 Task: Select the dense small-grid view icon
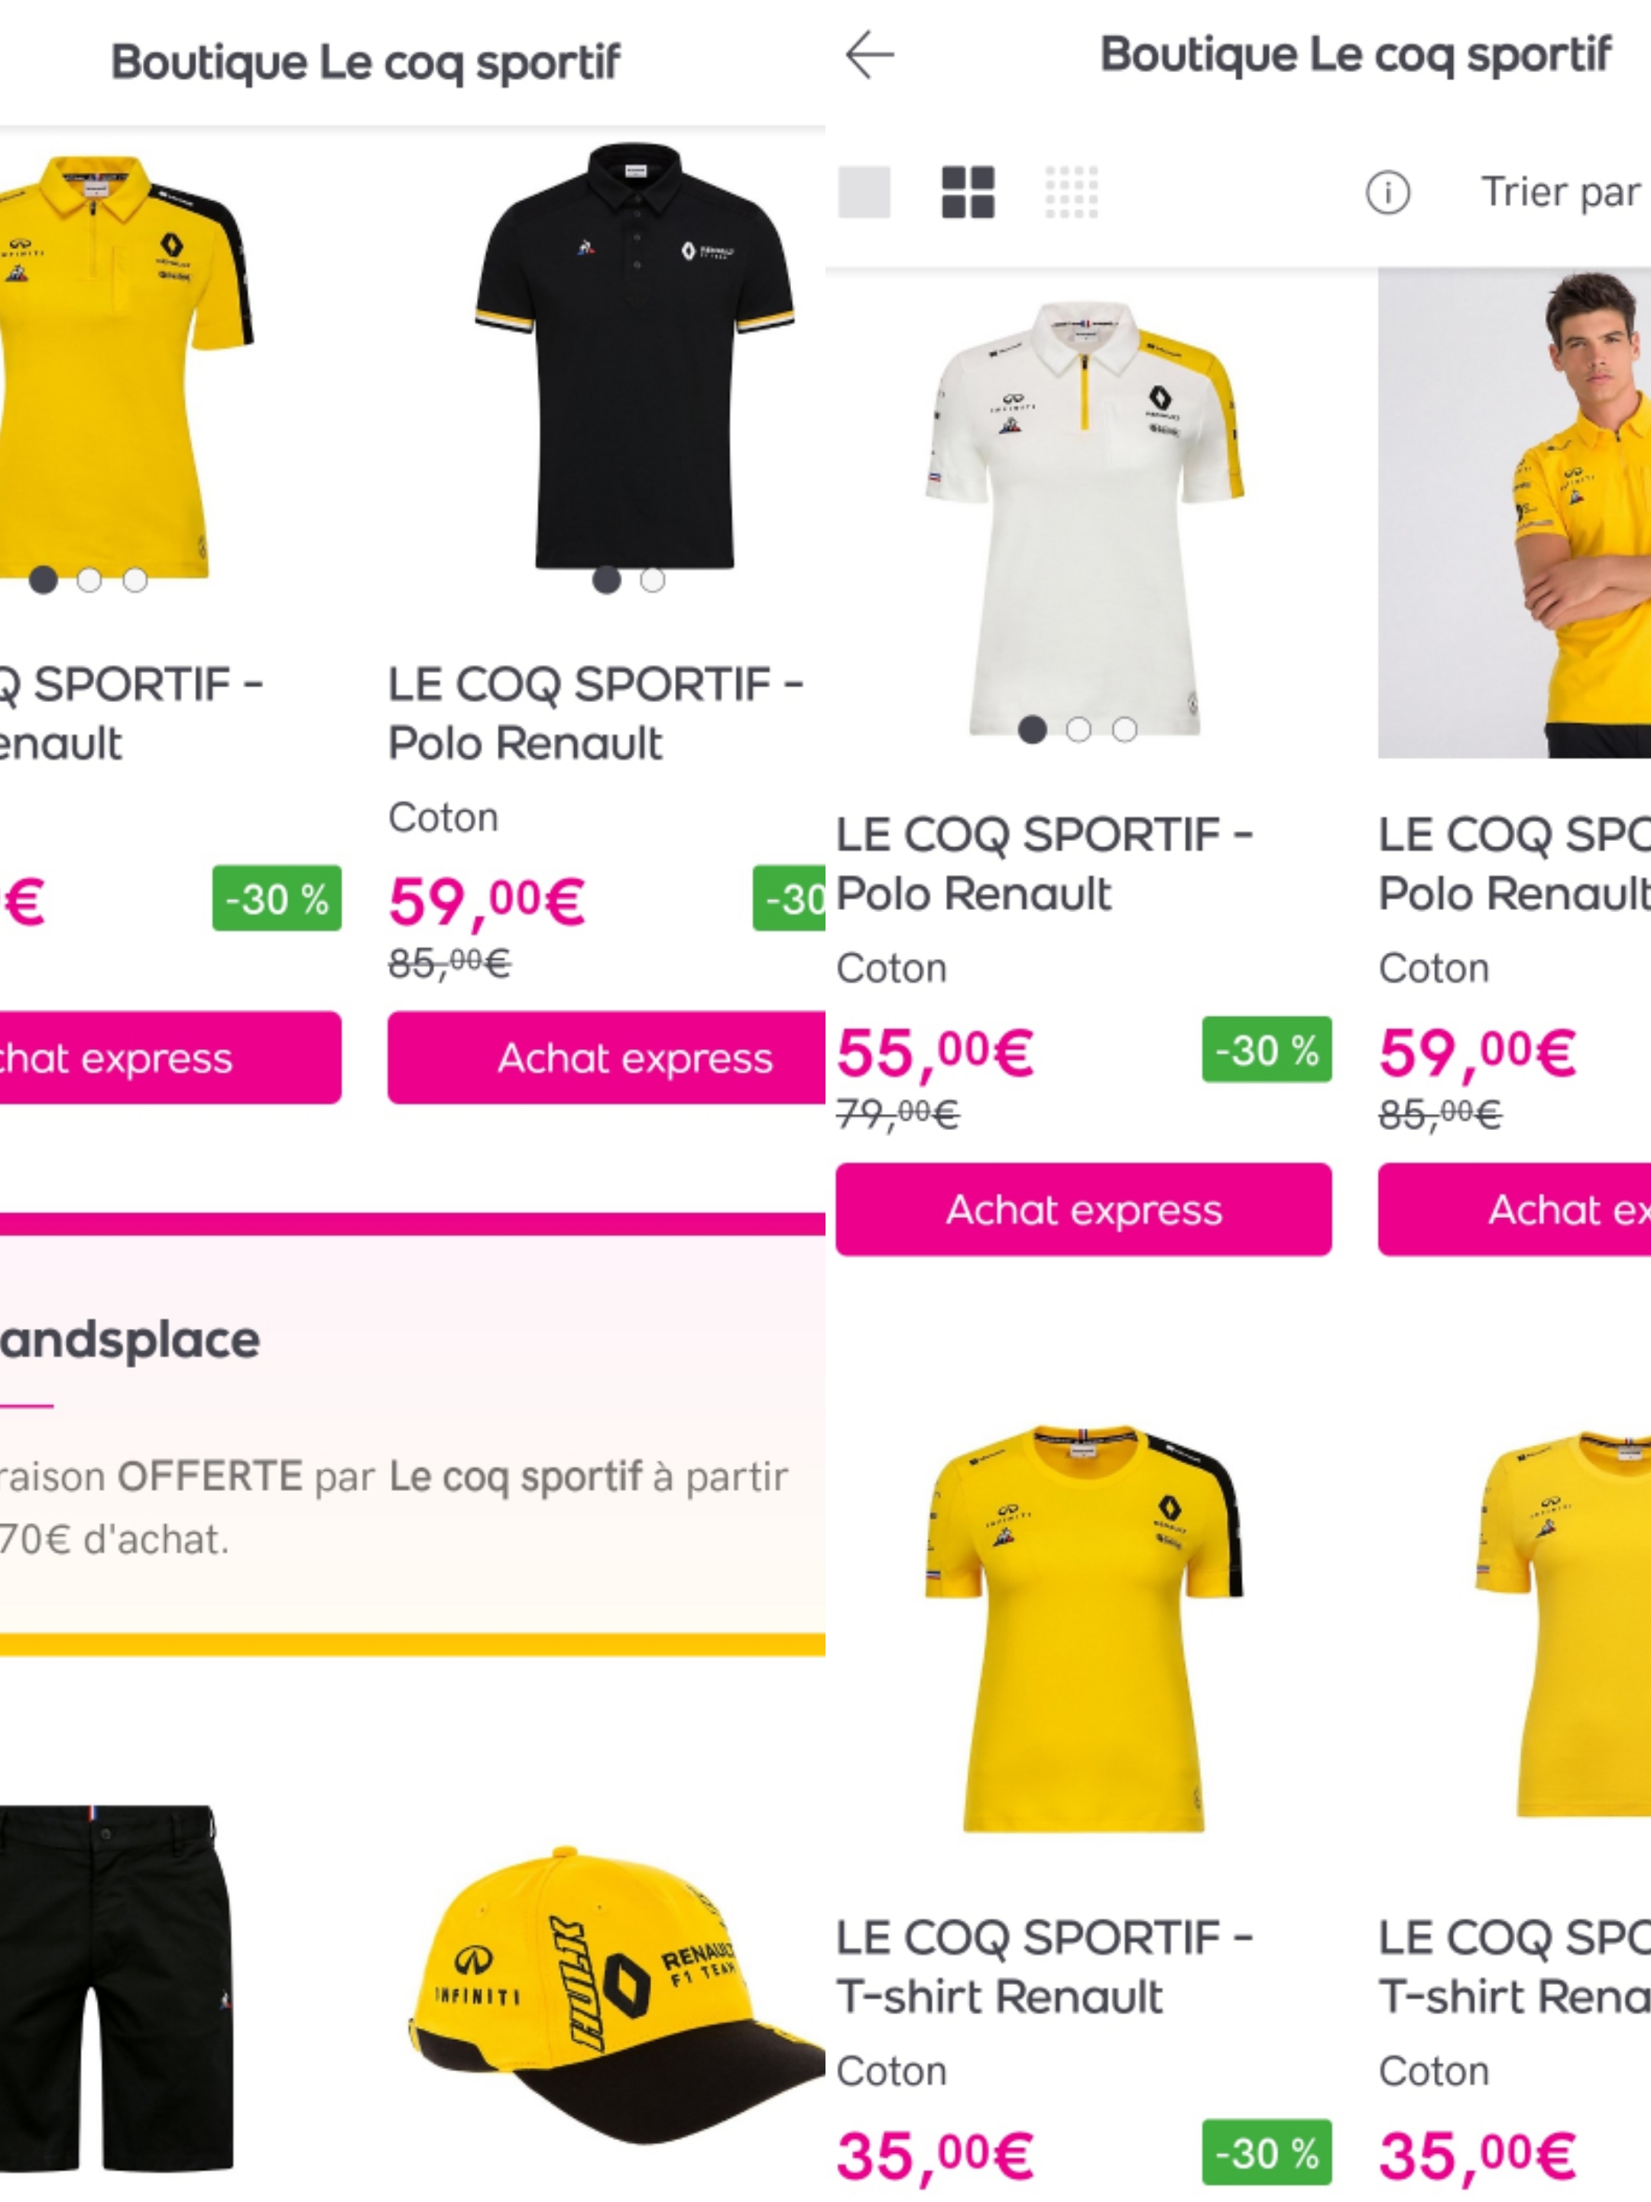[1072, 191]
